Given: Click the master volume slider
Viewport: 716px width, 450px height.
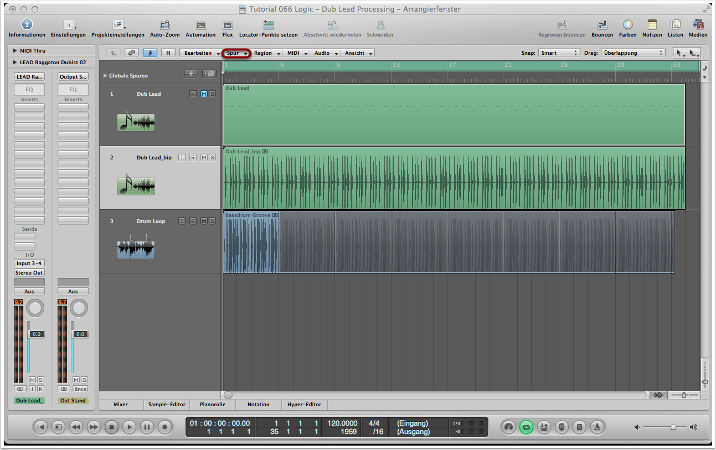Looking at the screenshot, I should (673, 427).
